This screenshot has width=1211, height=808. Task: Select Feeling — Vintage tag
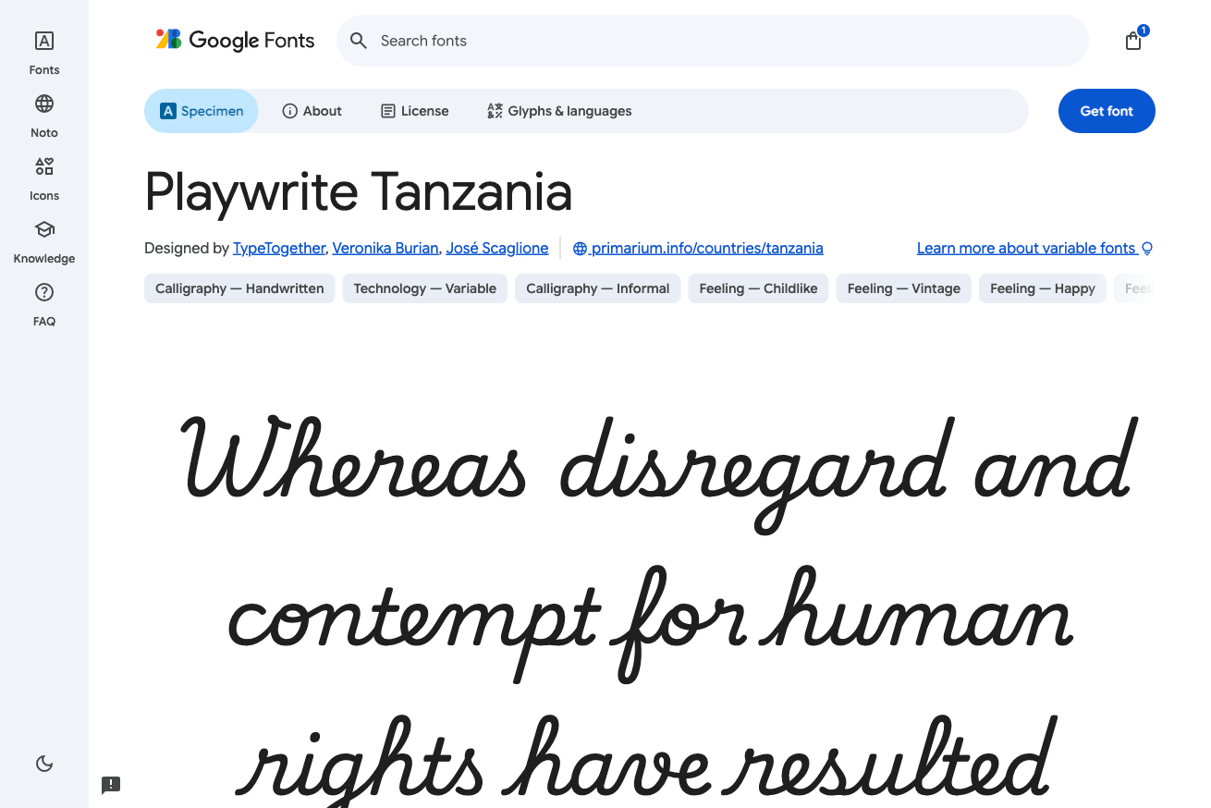click(x=904, y=288)
